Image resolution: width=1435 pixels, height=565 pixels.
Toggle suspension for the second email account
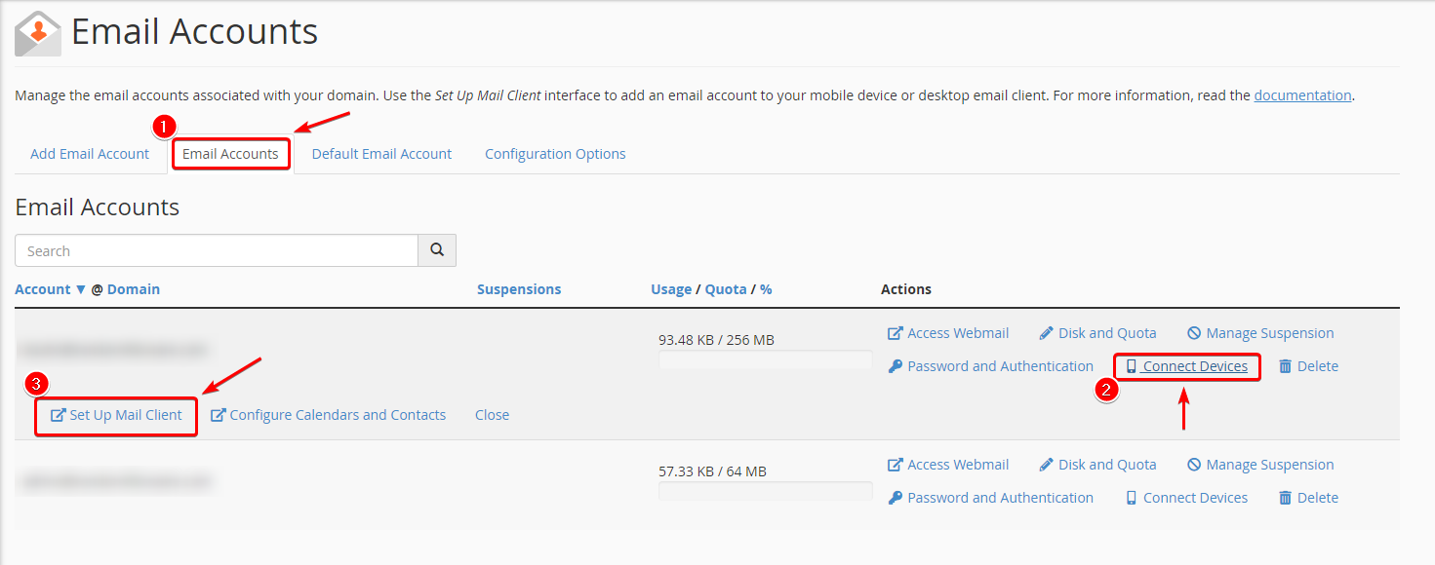point(1260,464)
